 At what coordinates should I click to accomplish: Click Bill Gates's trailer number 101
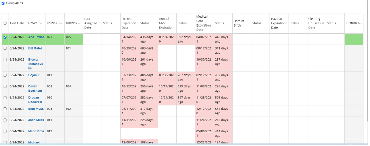68,48
